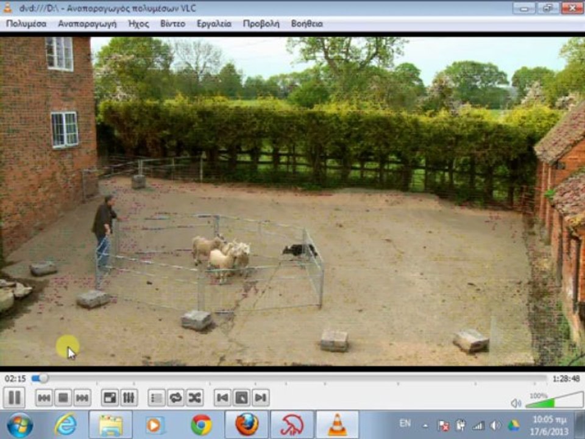Restore down the VLC window
Image resolution: width=585 pixels, height=439 pixels.
point(547,8)
